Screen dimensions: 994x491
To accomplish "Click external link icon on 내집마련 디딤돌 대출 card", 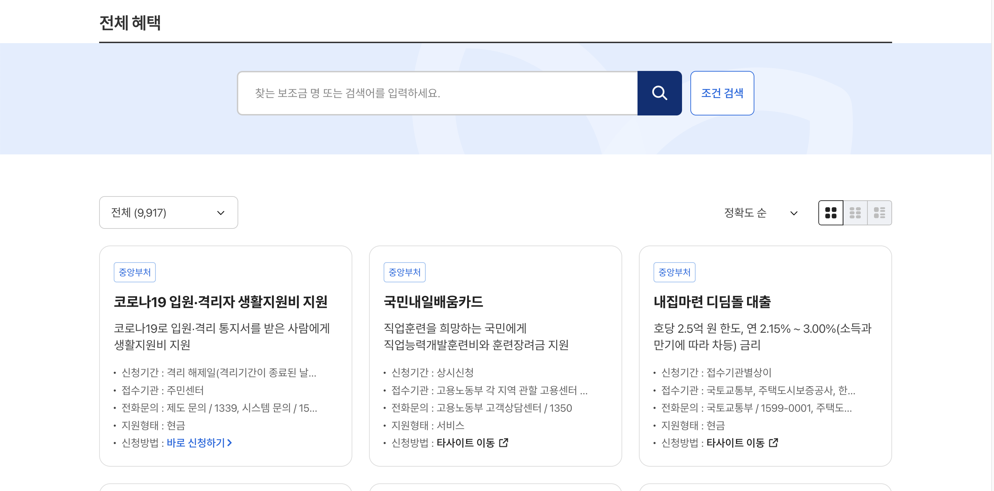I will tap(773, 442).
